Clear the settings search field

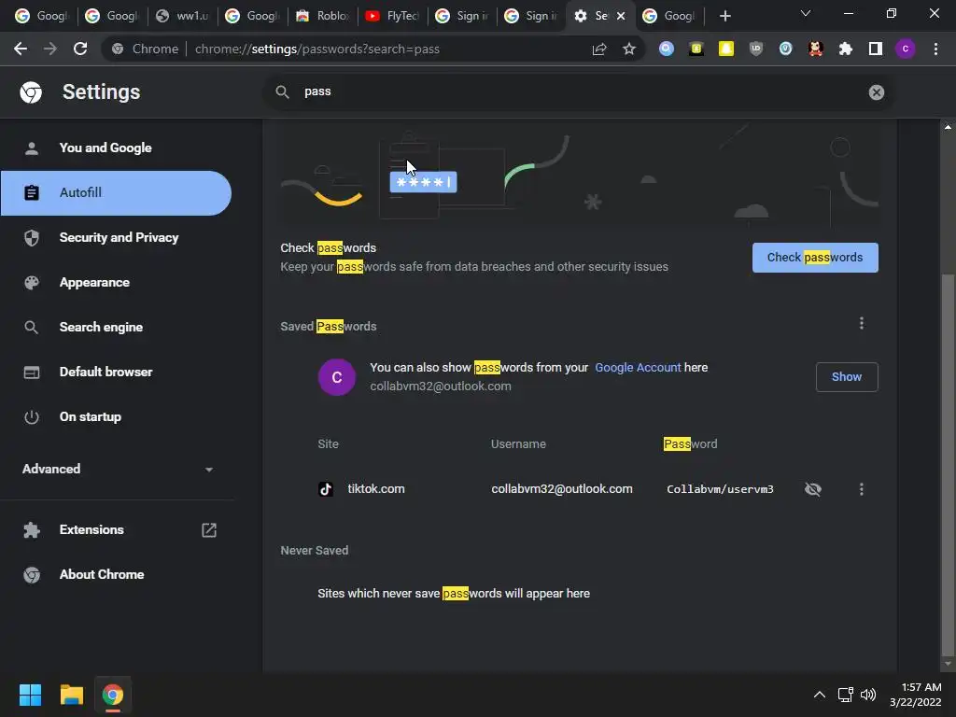876,92
